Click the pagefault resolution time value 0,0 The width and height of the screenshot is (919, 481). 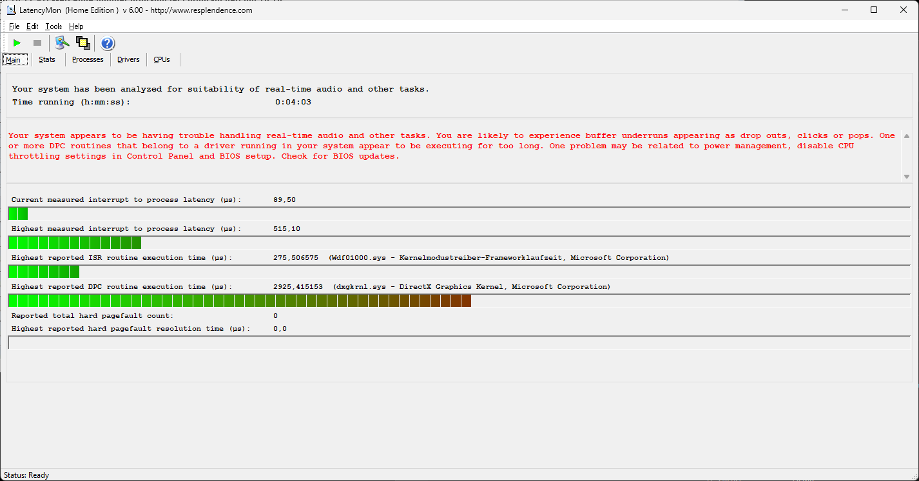[280, 329]
